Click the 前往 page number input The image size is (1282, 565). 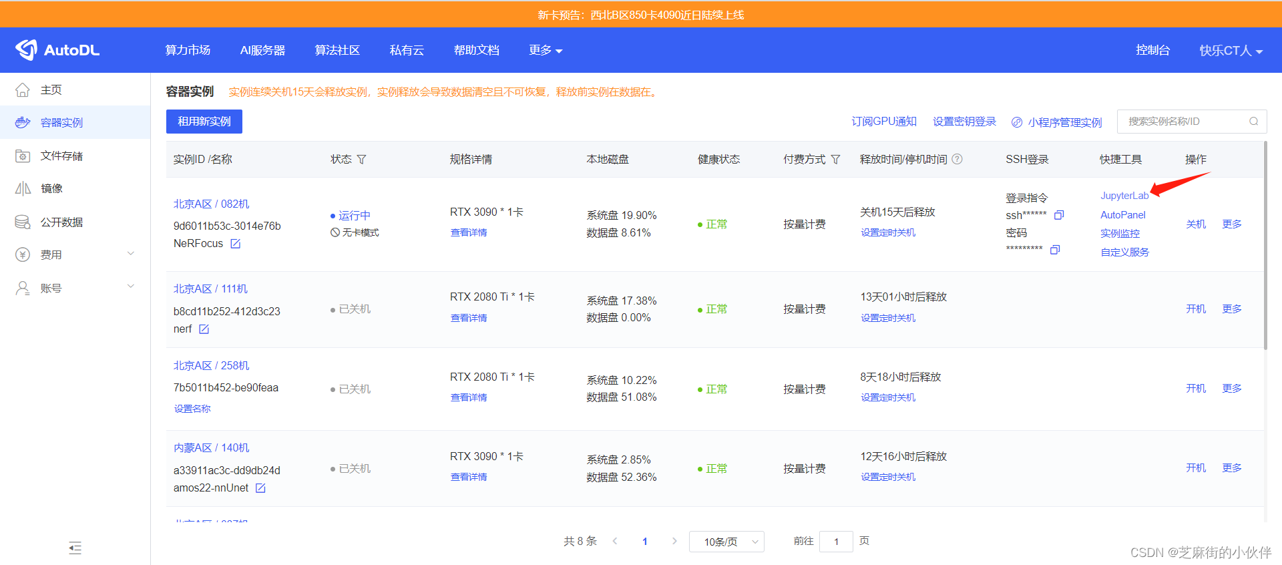point(836,542)
